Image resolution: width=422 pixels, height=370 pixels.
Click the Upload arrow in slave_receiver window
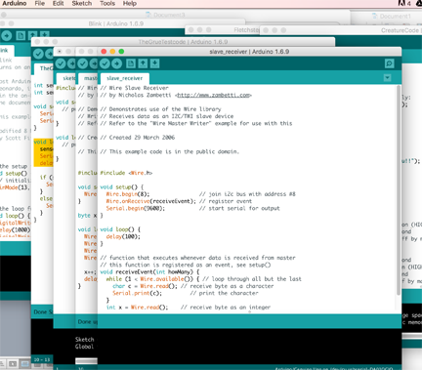[116, 63]
